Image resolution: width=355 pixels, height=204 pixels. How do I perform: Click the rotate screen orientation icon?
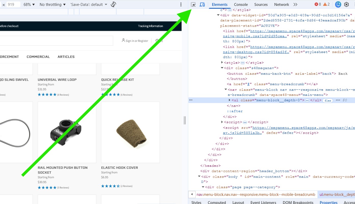coord(113,4)
